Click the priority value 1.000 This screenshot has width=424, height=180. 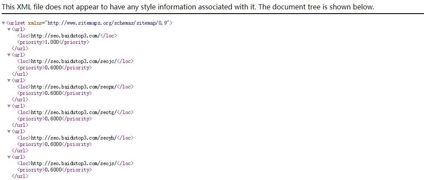click(52, 42)
